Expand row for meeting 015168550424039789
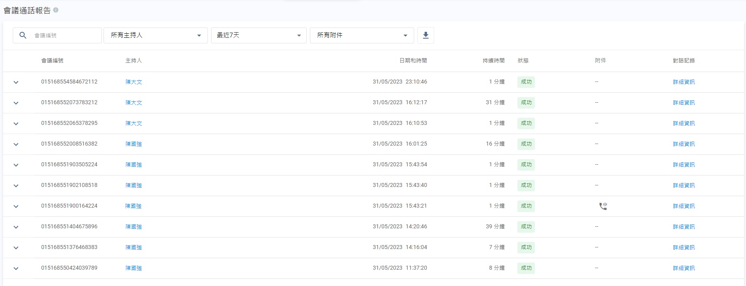The image size is (746, 286). tap(16, 268)
